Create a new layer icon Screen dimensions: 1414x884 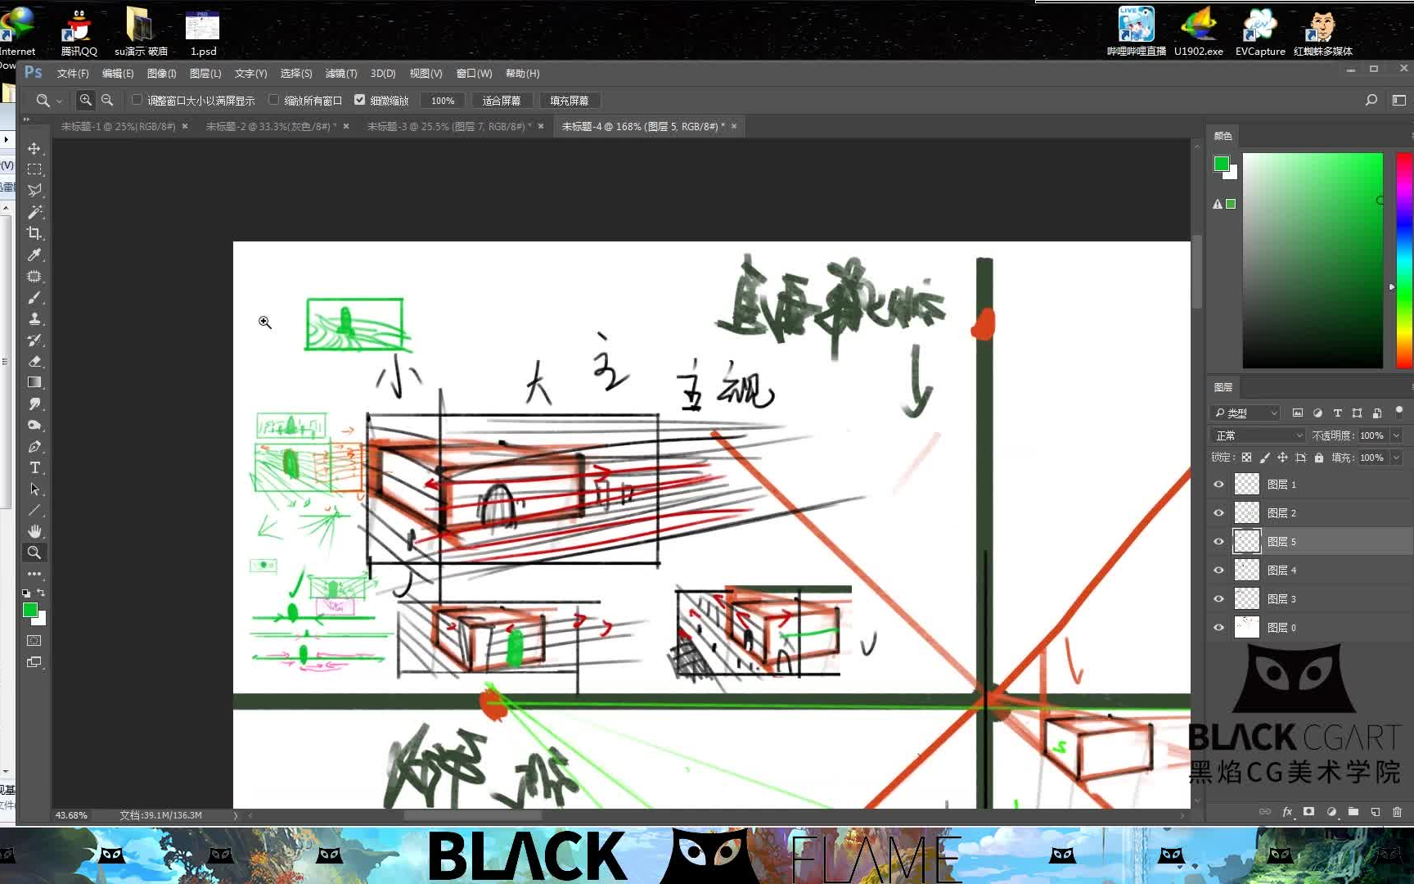tap(1376, 812)
